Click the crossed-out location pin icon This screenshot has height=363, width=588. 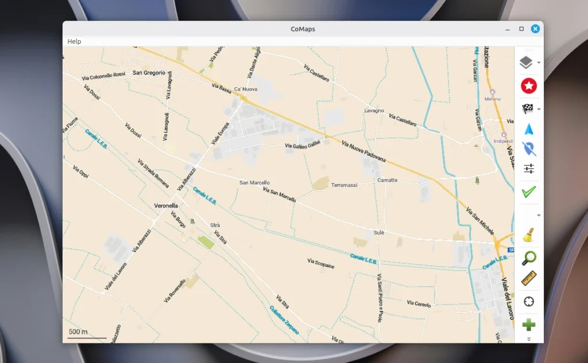pyautogui.click(x=529, y=149)
